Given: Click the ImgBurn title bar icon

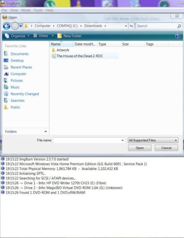Looking at the screenshot, I should tap(3, 3).
